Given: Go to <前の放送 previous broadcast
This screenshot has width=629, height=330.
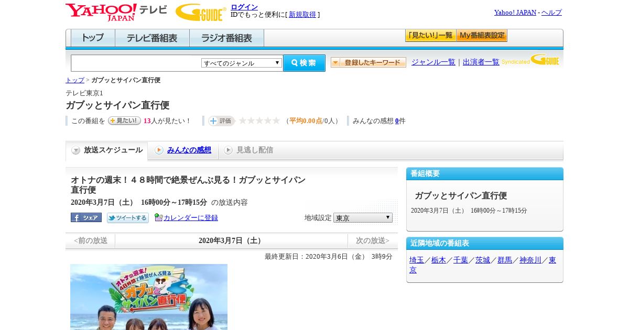Looking at the screenshot, I should [91, 241].
